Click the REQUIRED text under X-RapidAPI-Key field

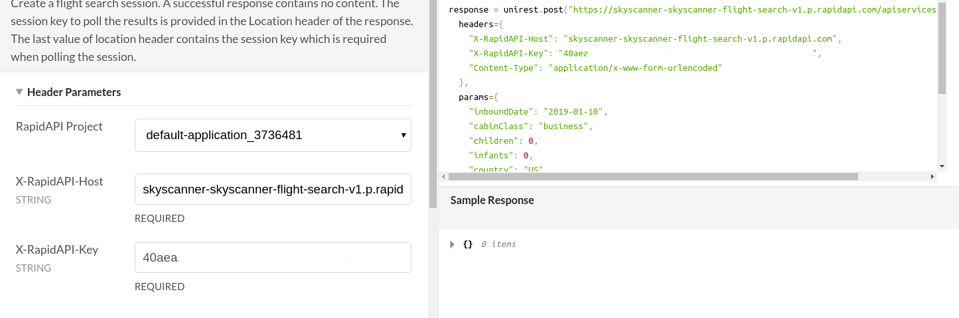159,287
